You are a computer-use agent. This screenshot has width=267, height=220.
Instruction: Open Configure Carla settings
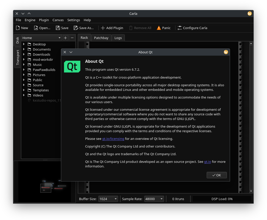(193, 28)
